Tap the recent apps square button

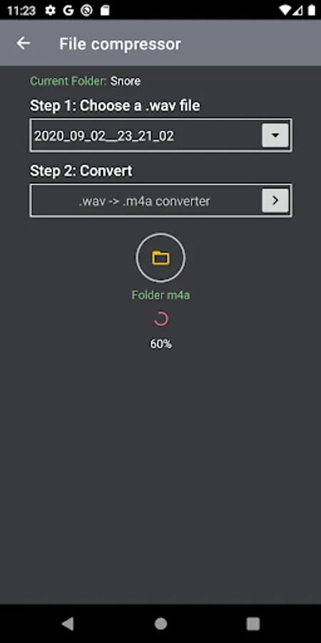click(253, 623)
